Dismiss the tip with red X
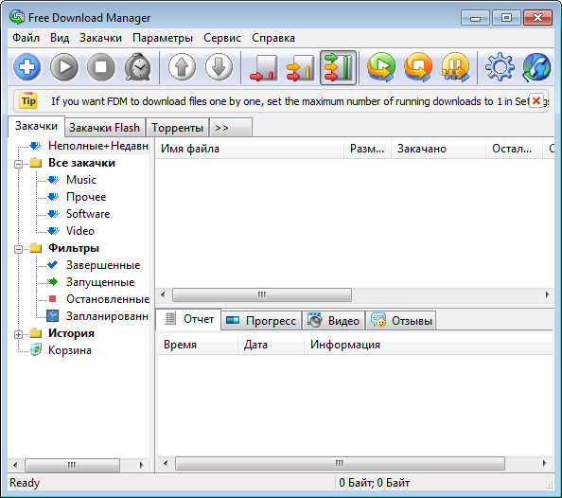The image size is (562, 498). pyautogui.click(x=536, y=100)
